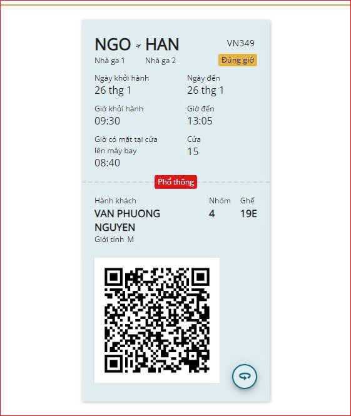Select the flight number VN349
Screen dimensions: 351x416
point(241,43)
